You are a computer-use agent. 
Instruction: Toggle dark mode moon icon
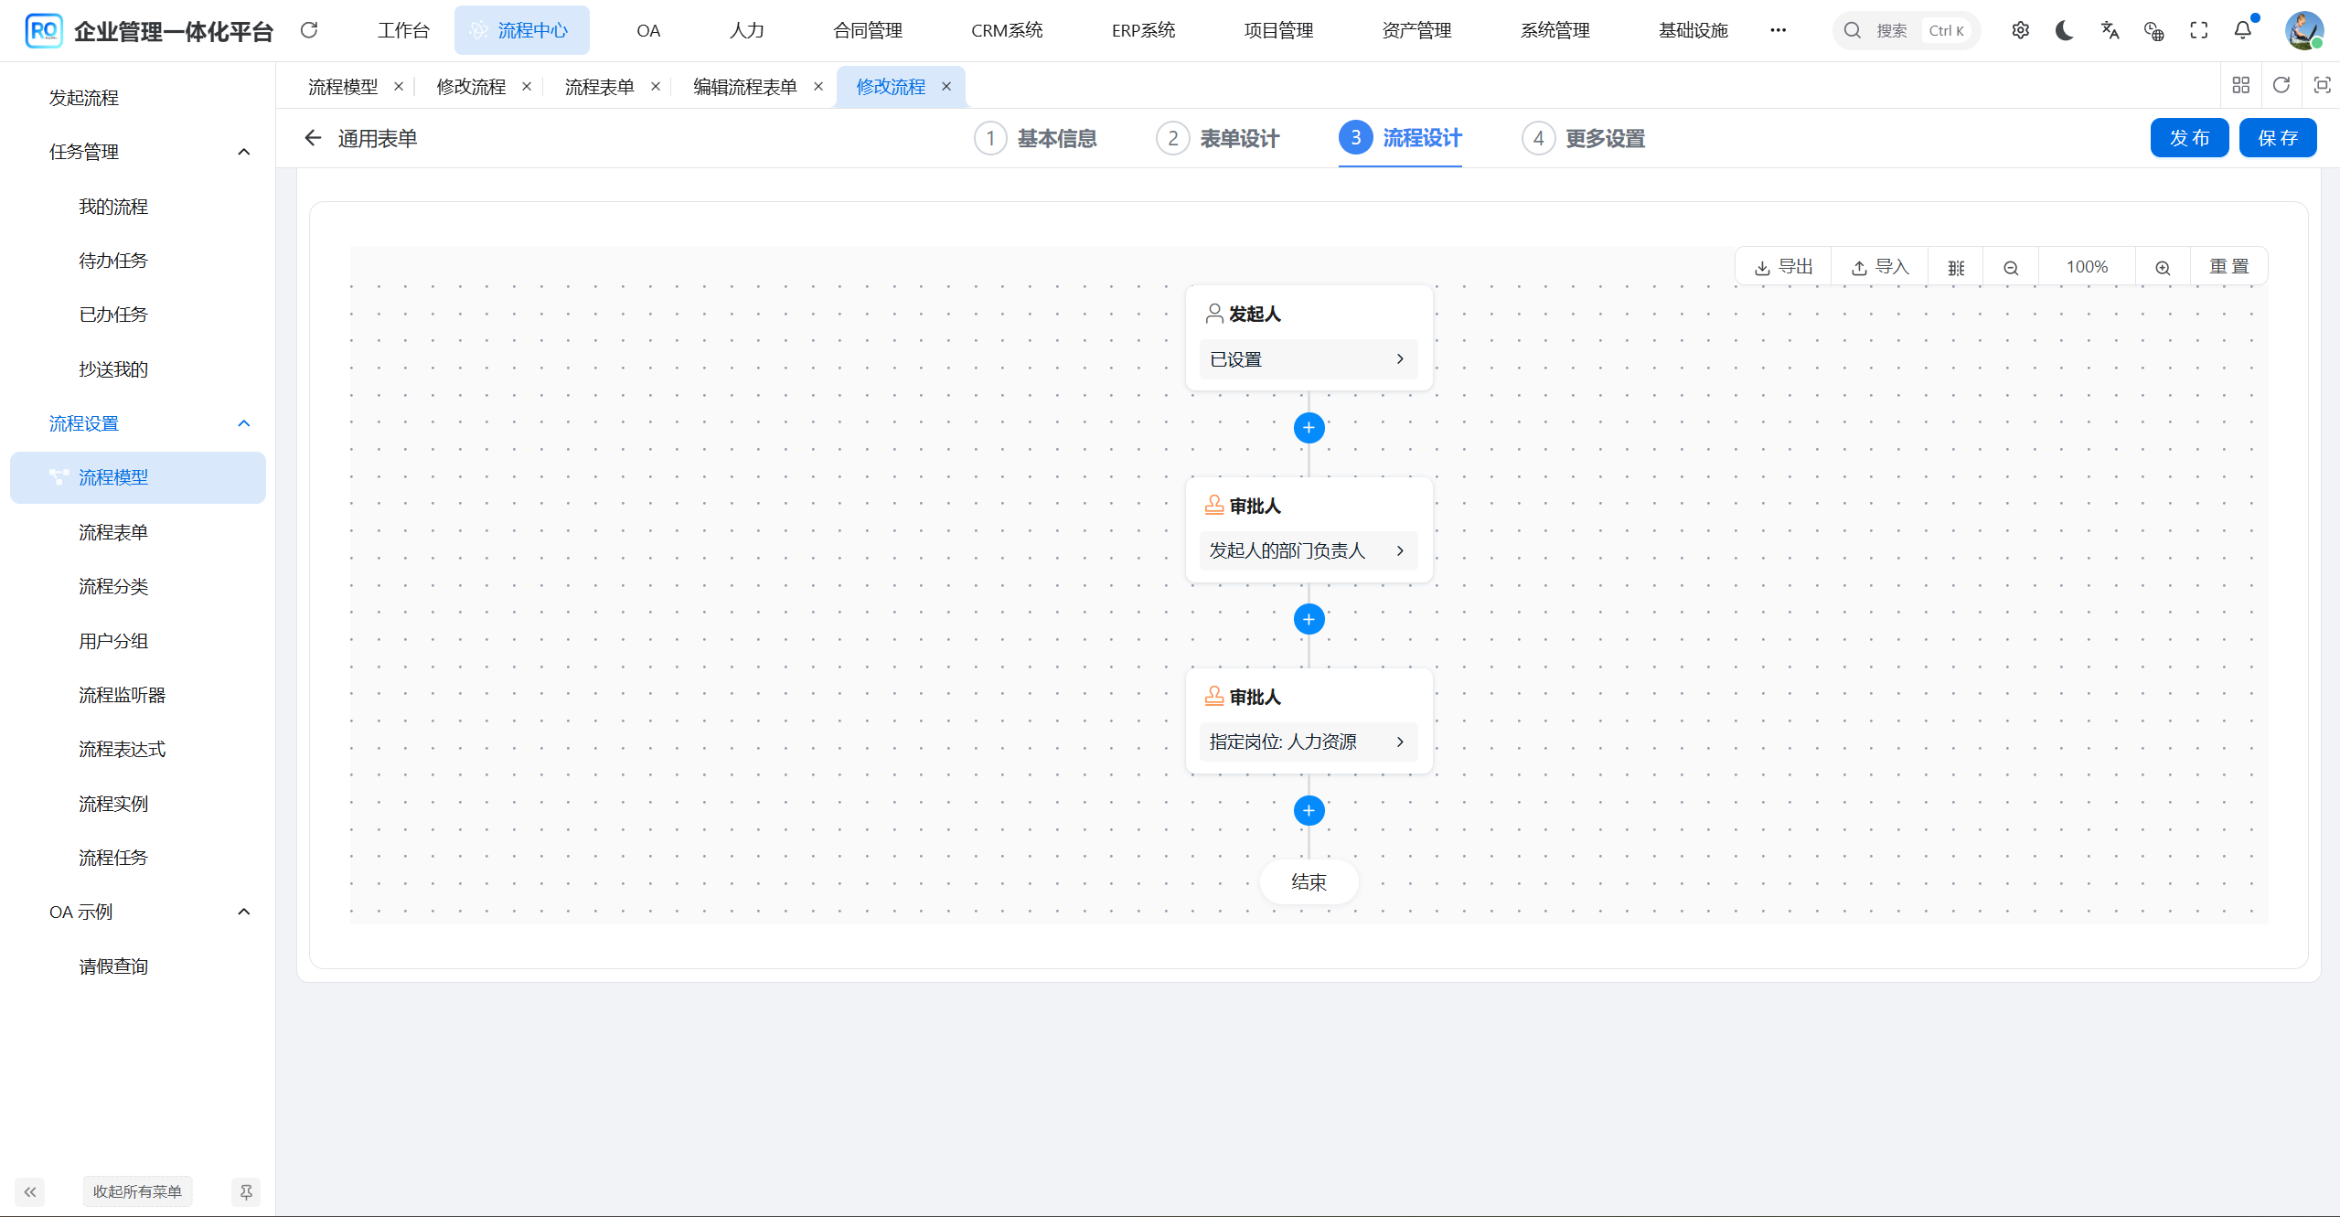[x=2064, y=30]
